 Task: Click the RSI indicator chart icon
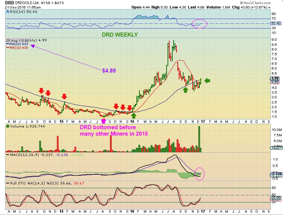coord(7,12)
